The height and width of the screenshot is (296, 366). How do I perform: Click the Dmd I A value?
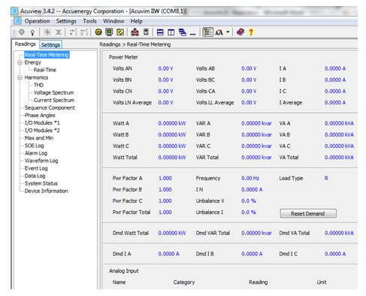[x=168, y=254]
